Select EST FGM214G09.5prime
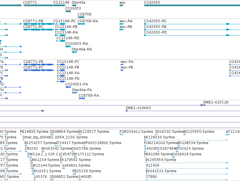The width and height of the screenshot is (240, 181). pos(161,143)
